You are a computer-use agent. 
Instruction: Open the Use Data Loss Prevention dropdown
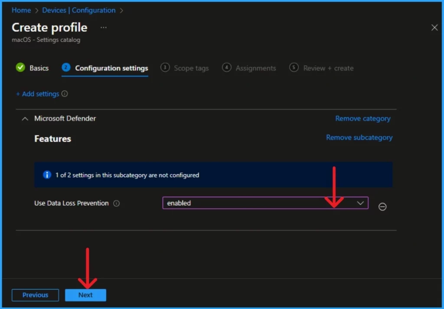pyautogui.click(x=265, y=203)
